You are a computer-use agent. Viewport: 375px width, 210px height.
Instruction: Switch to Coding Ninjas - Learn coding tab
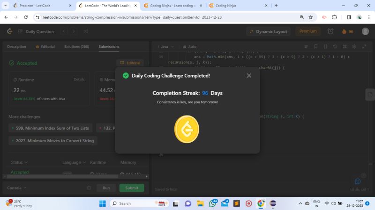173,6
